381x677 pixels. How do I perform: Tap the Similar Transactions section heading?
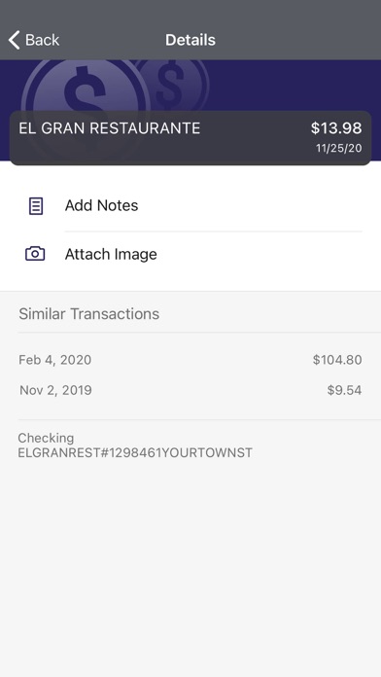coord(88,314)
